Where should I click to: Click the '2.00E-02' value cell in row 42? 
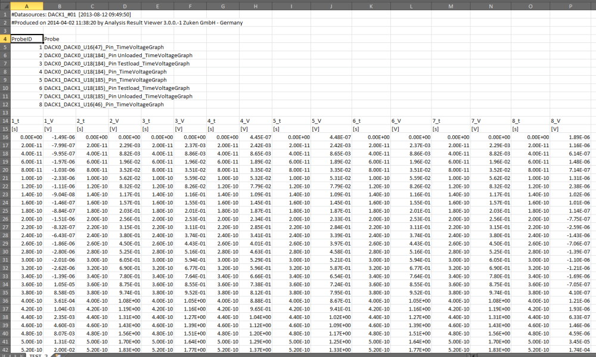point(59,350)
